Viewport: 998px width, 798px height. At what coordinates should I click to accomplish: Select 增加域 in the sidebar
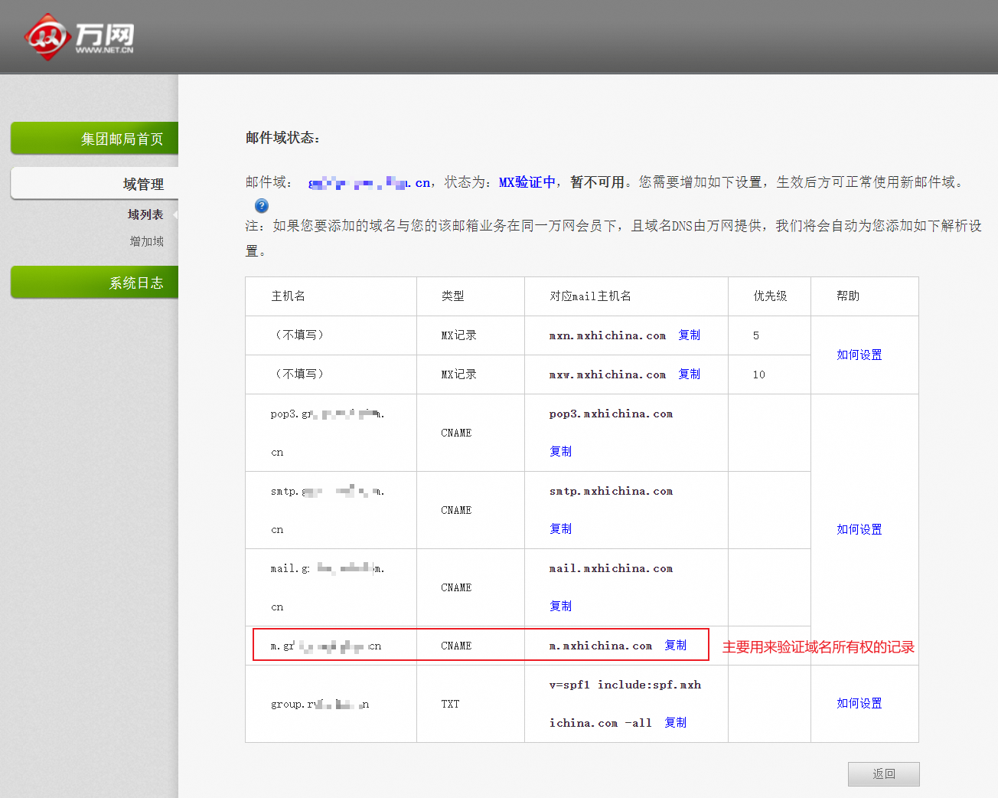click(146, 241)
